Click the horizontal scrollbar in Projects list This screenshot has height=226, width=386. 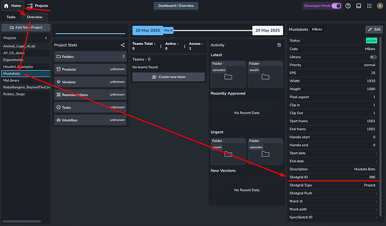pos(22,222)
